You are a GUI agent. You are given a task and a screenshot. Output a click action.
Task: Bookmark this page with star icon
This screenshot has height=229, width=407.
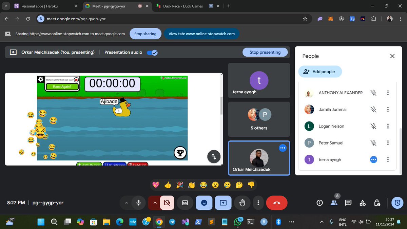(x=305, y=19)
